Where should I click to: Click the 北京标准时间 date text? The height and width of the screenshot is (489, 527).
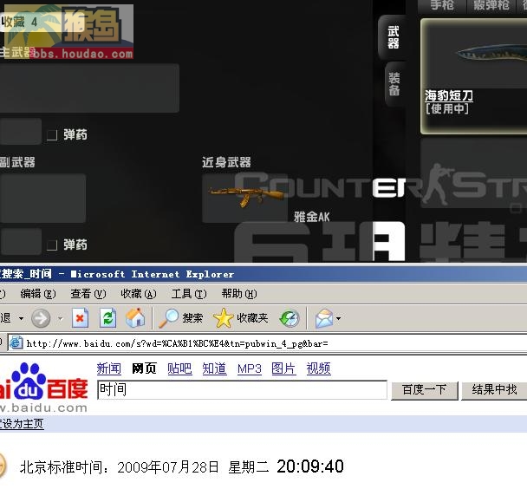point(145,467)
